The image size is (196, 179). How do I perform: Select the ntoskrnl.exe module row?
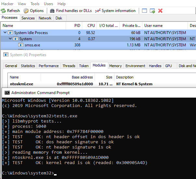[x=102, y=84]
